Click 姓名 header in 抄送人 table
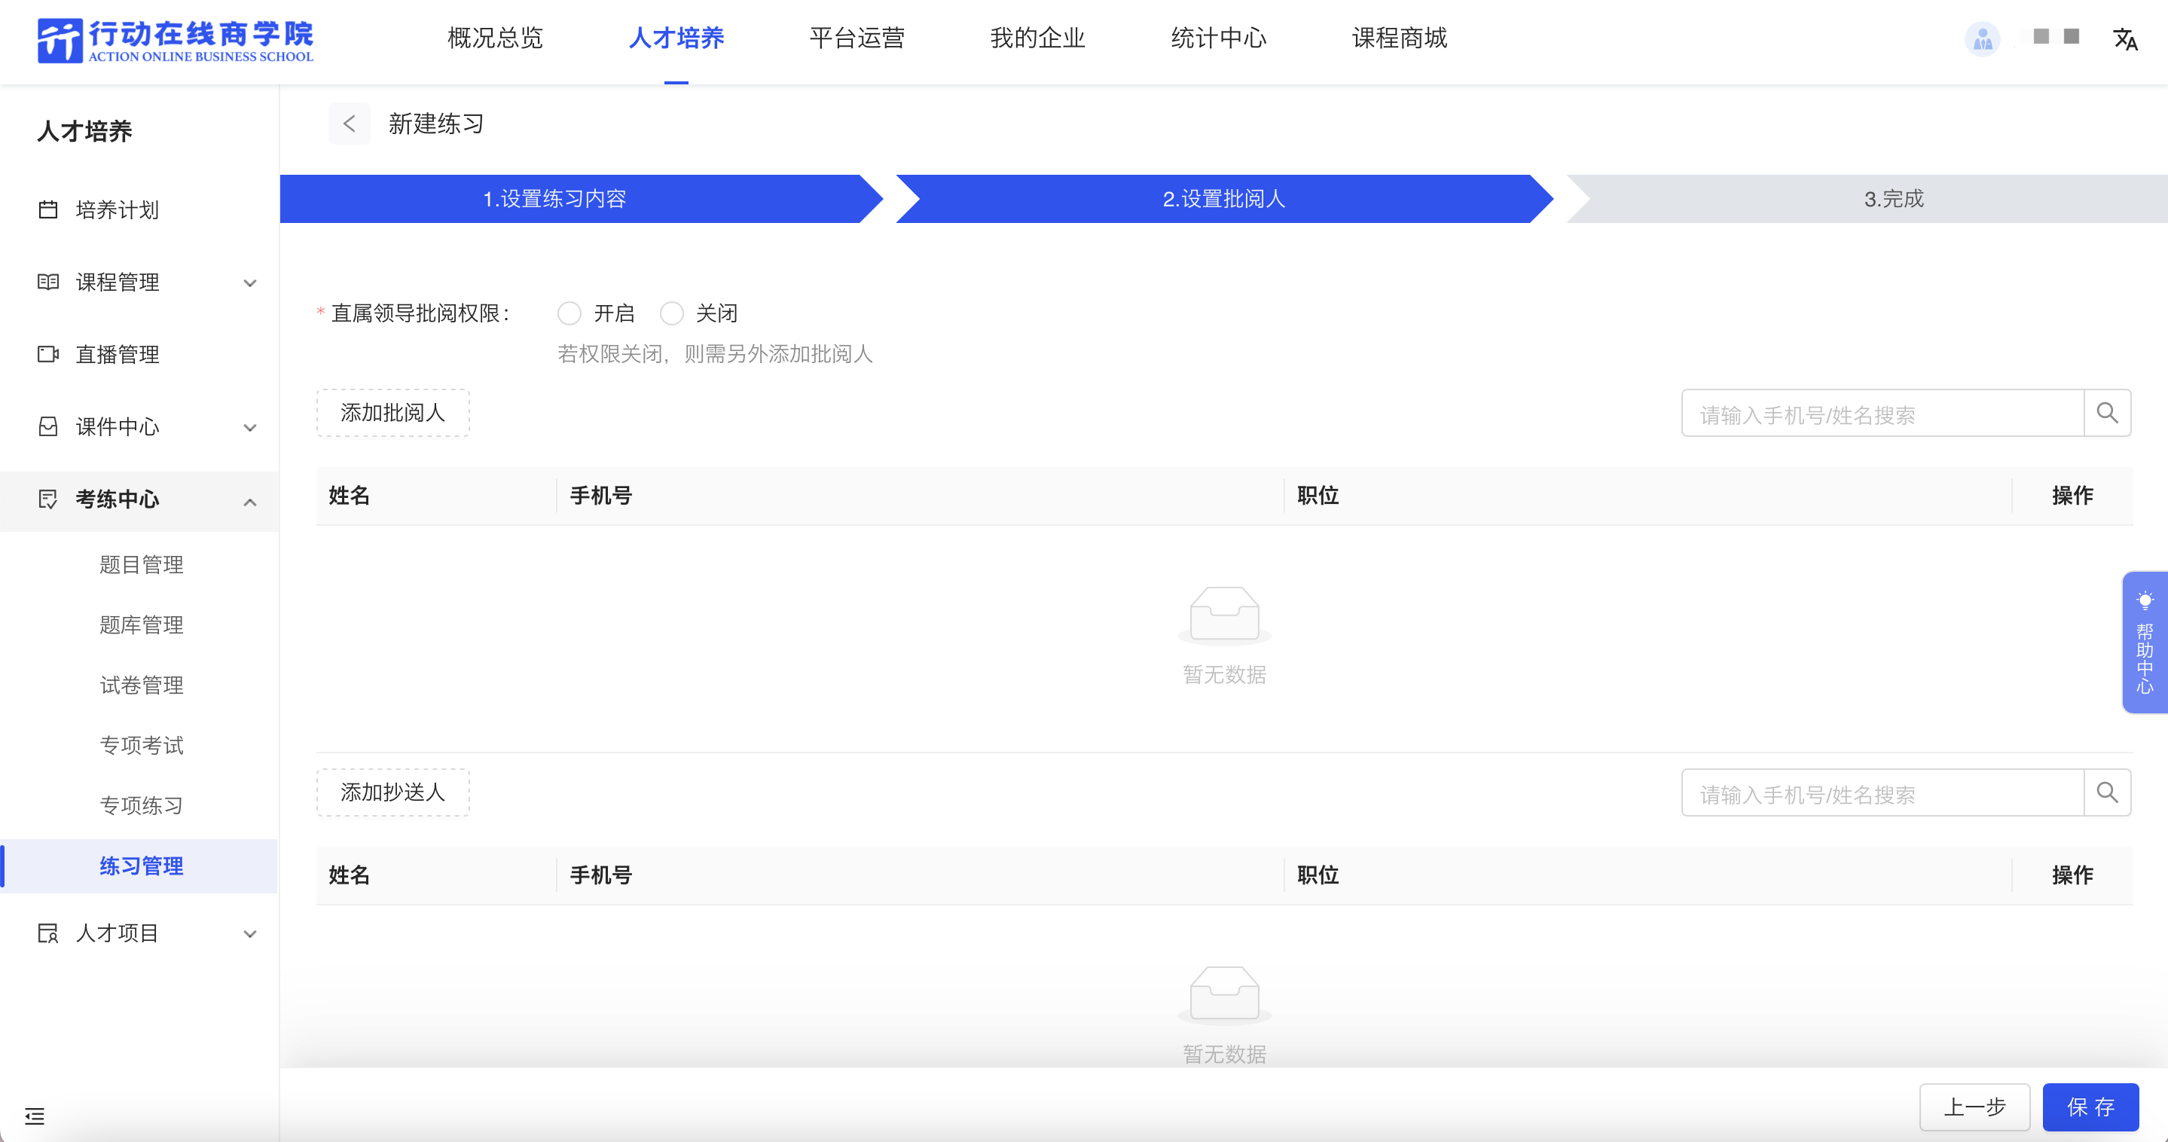The height and width of the screenshot is (1142, 2168). (350, 875)
